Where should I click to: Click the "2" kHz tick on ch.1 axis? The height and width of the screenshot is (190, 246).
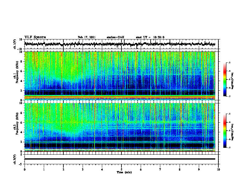[21, 91]
